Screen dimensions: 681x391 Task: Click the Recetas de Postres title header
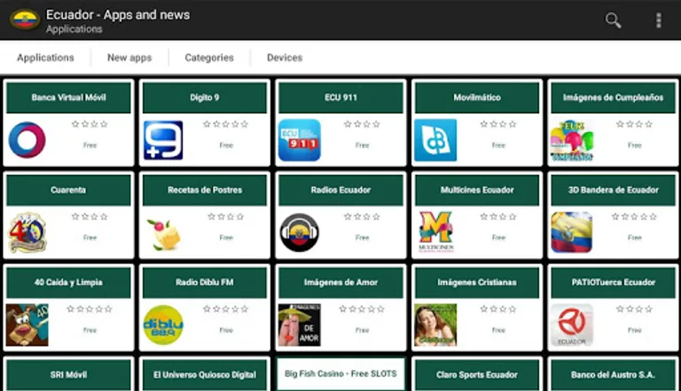click(205, 191)
